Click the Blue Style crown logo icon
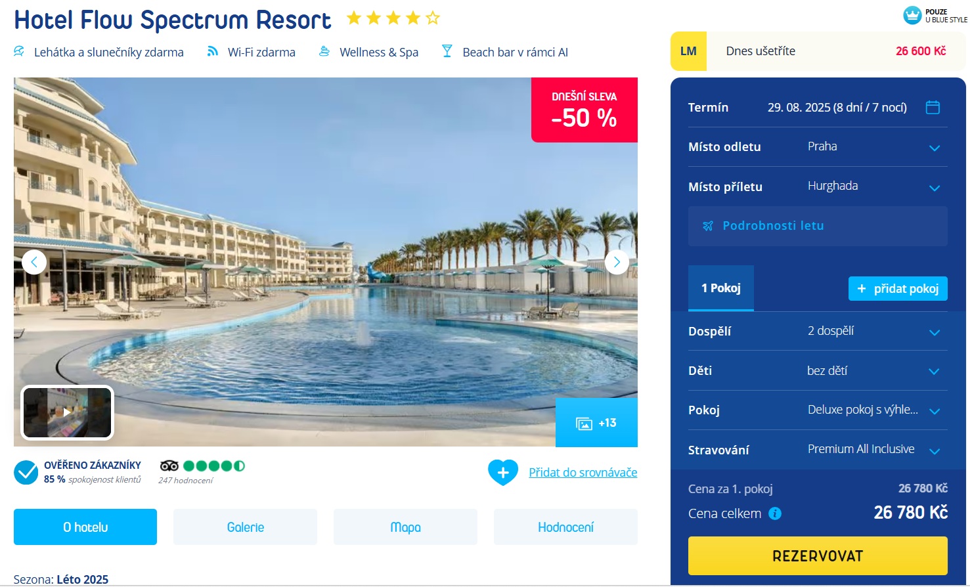Screen dimensions: 970x587 [912, 15]
